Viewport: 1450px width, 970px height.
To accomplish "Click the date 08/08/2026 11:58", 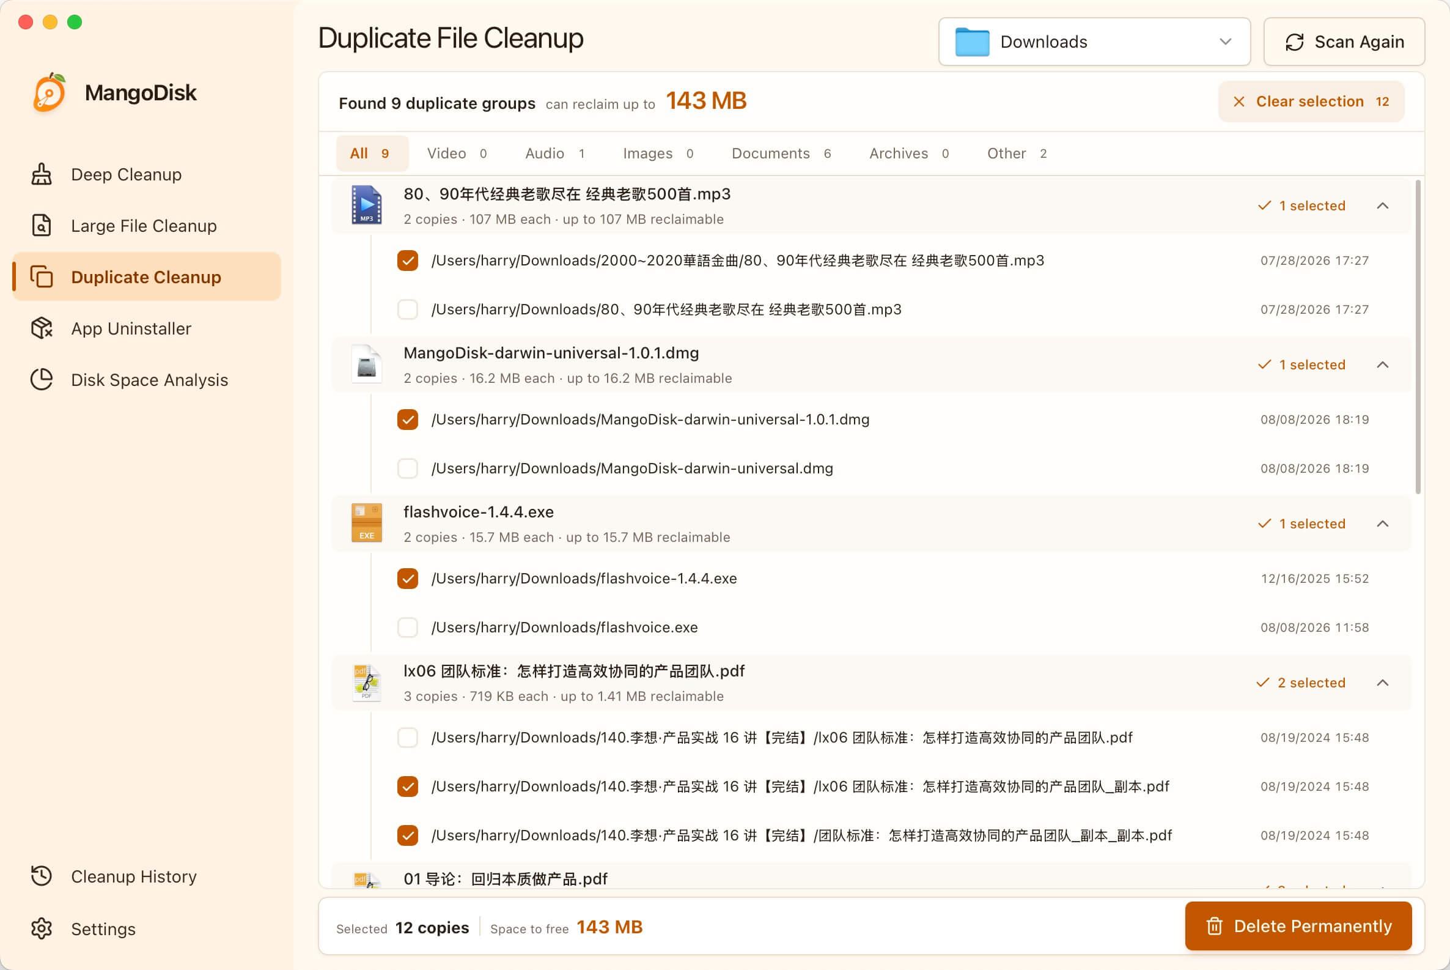I will 1314,628.
